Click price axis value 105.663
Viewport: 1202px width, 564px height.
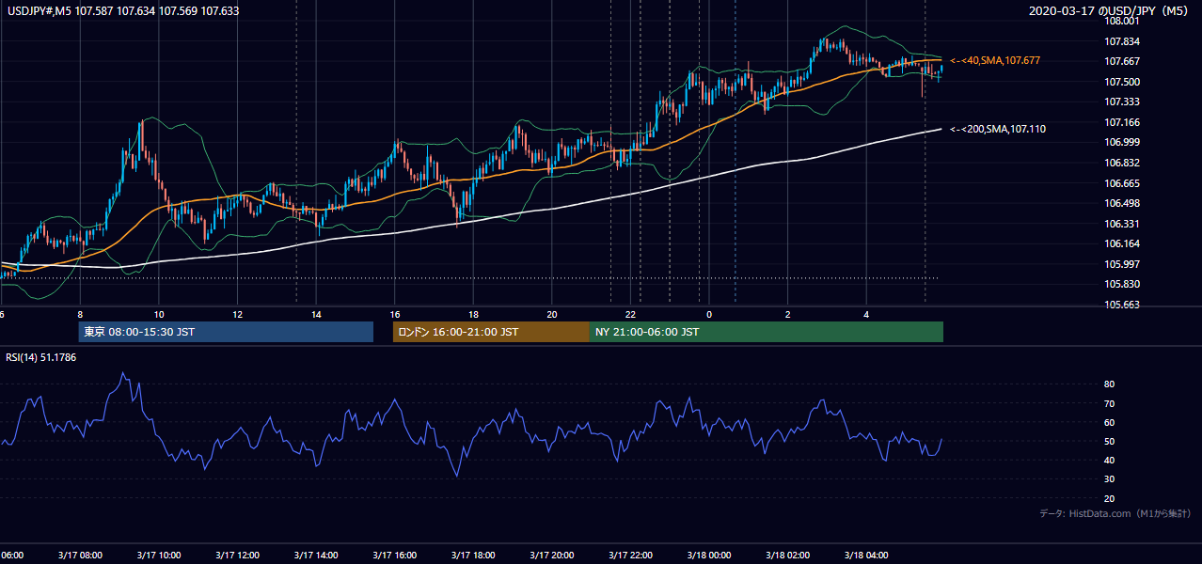[x=1122, y=305]
